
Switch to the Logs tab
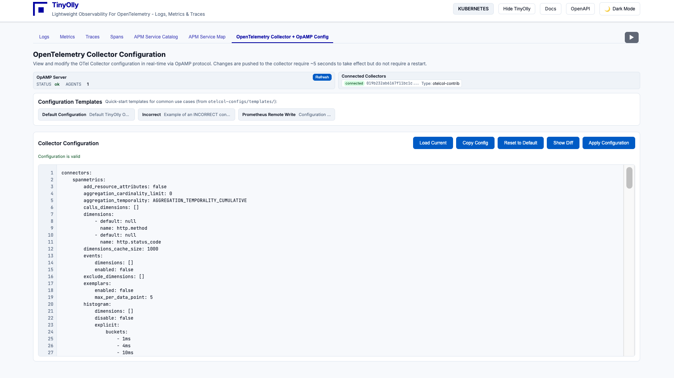tap(44, 37)
